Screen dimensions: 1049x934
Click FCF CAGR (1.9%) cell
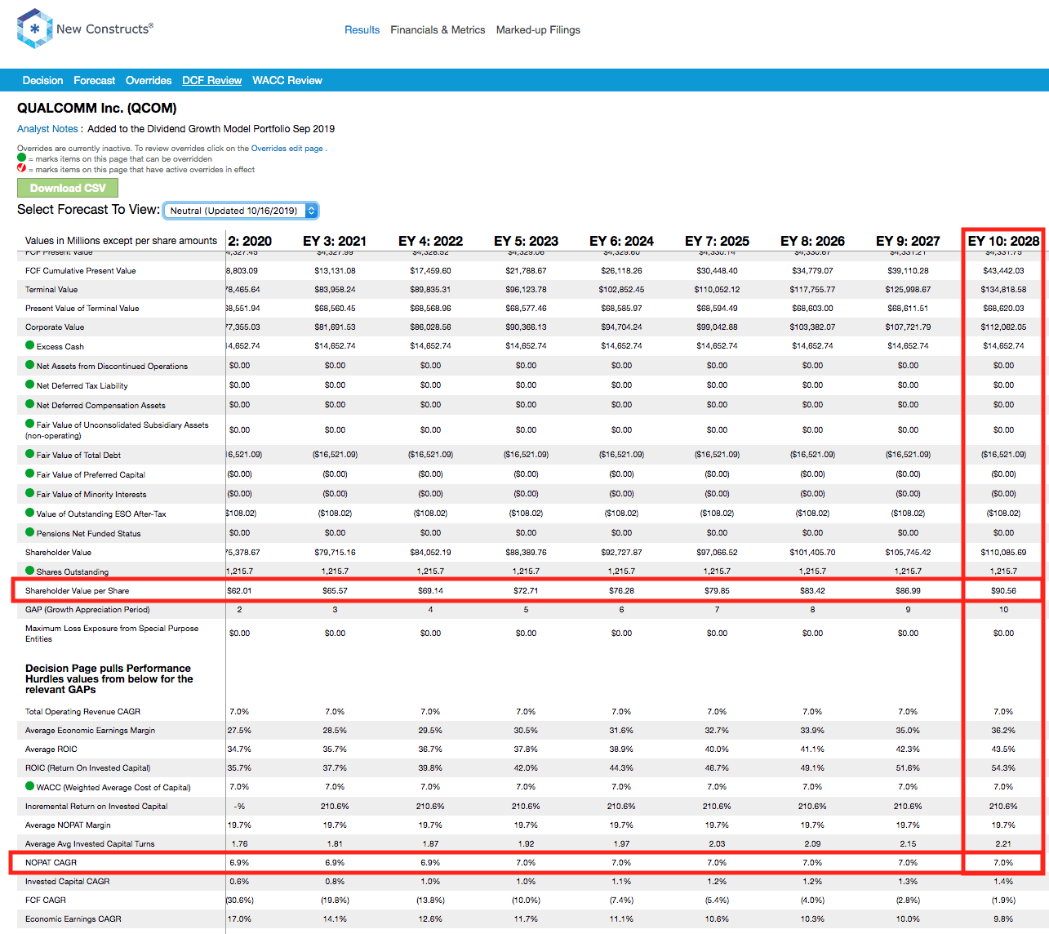click(x=1003, y=900)
